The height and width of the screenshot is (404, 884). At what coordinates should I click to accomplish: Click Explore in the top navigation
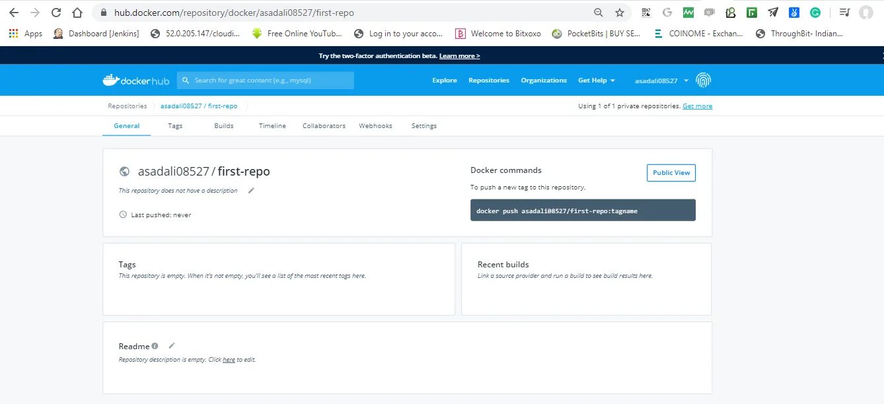[x=445, y=81]
